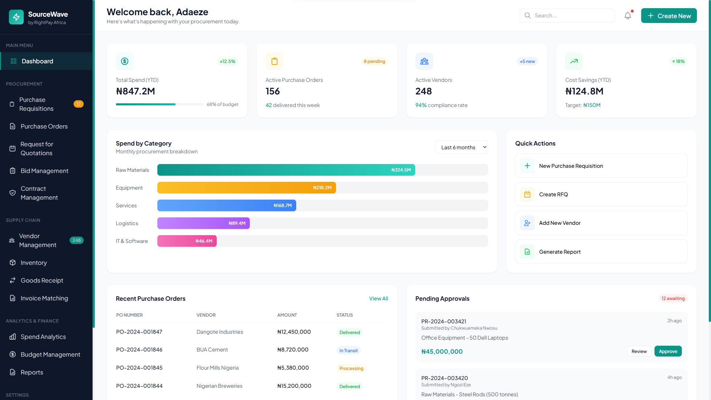Click the Add New Vendor person icon
The width and height of the screenshot is (711, 400).
tap(527, 223)
